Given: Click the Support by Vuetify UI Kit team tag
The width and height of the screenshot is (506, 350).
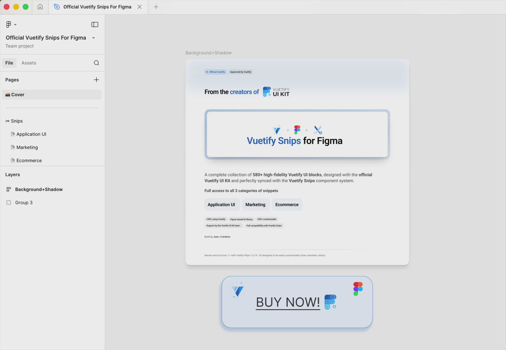Looking at the screenshot, I should tap(223, 226).
